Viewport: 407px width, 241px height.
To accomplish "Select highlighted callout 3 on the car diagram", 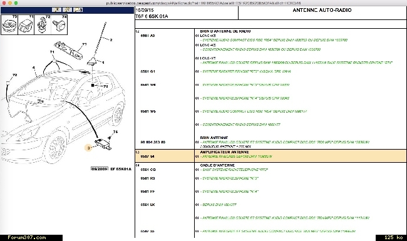I will (x=88, y=148).
